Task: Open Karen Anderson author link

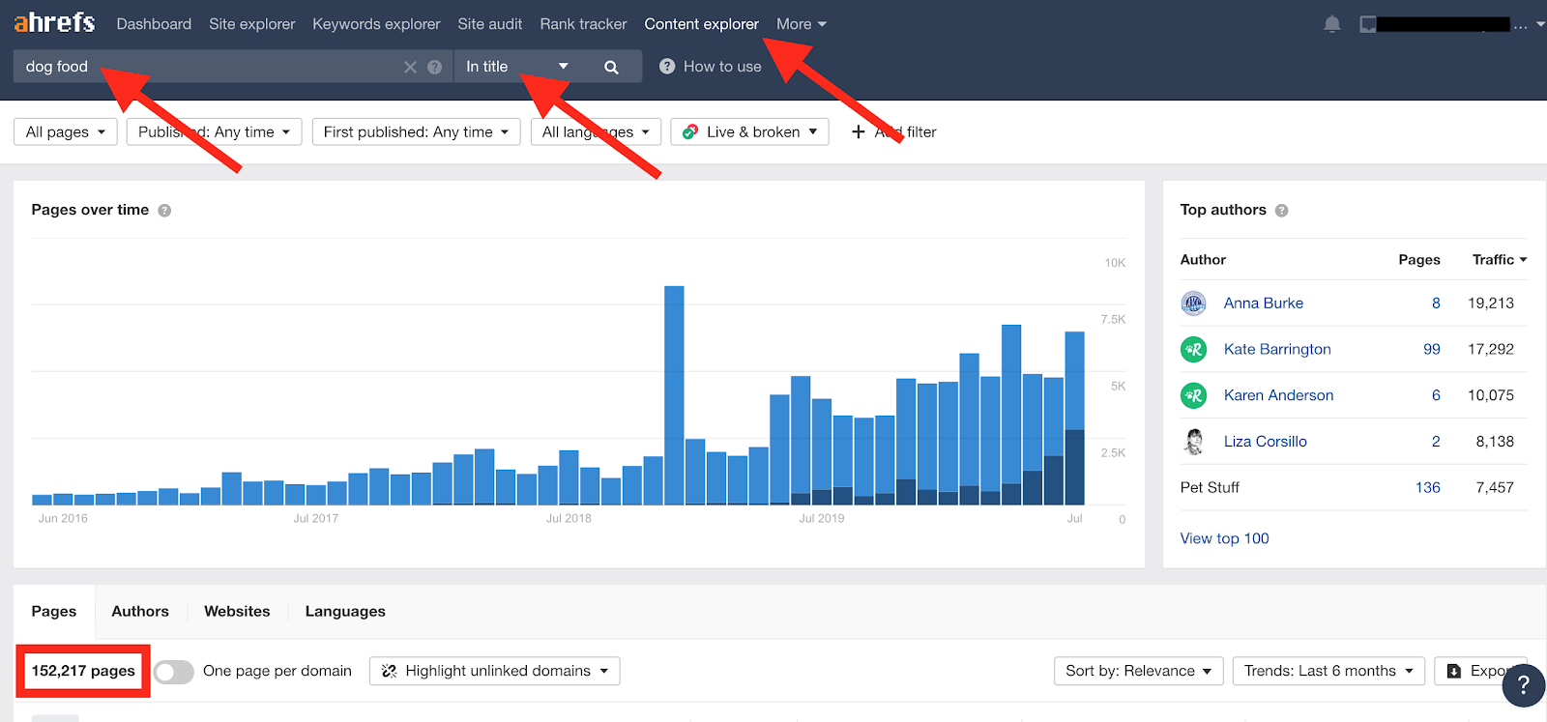Action: point(1278,395)
